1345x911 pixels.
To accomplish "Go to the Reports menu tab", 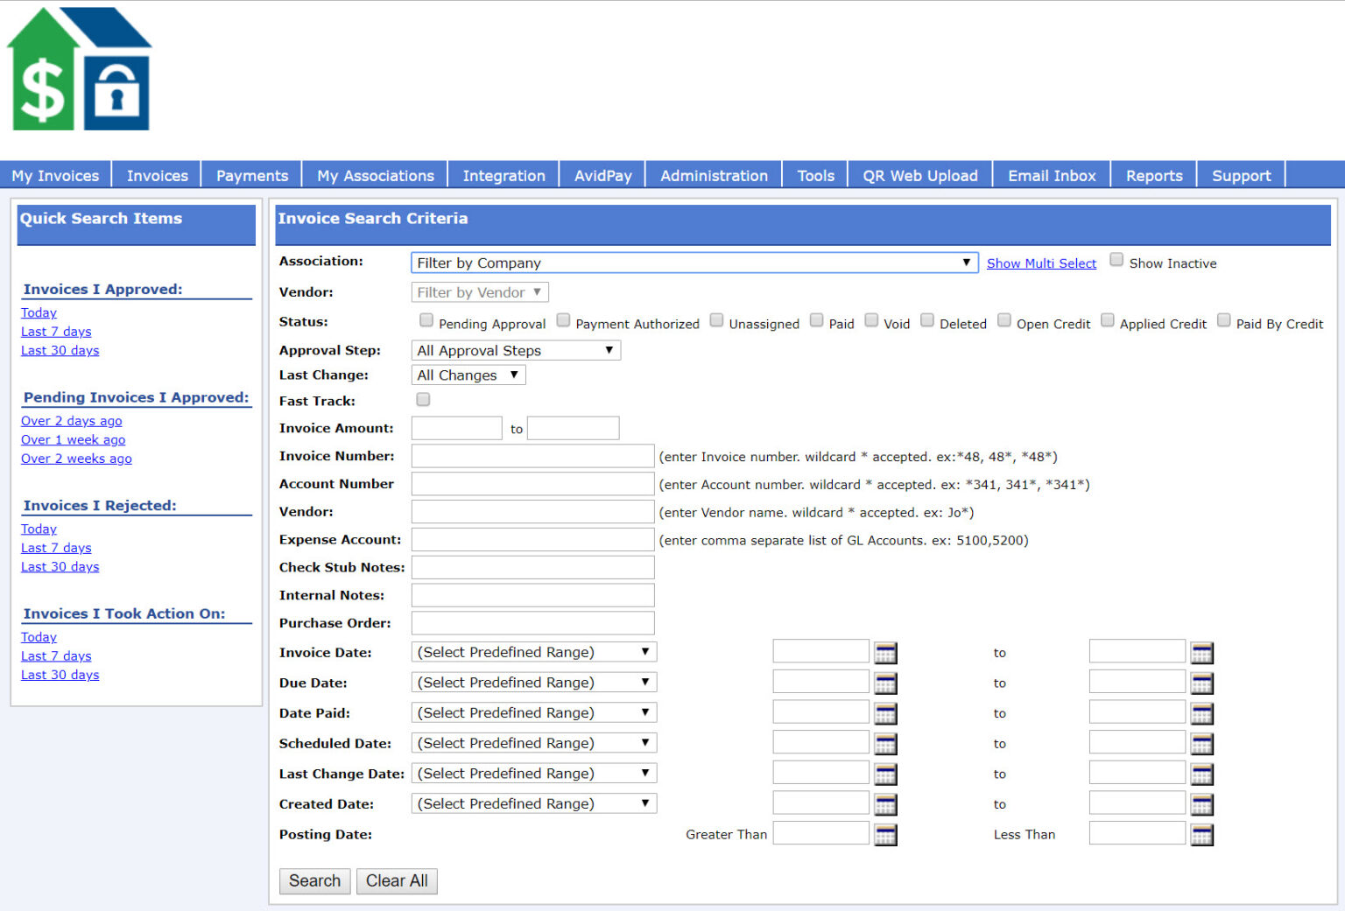I will tap(1153, 175).
